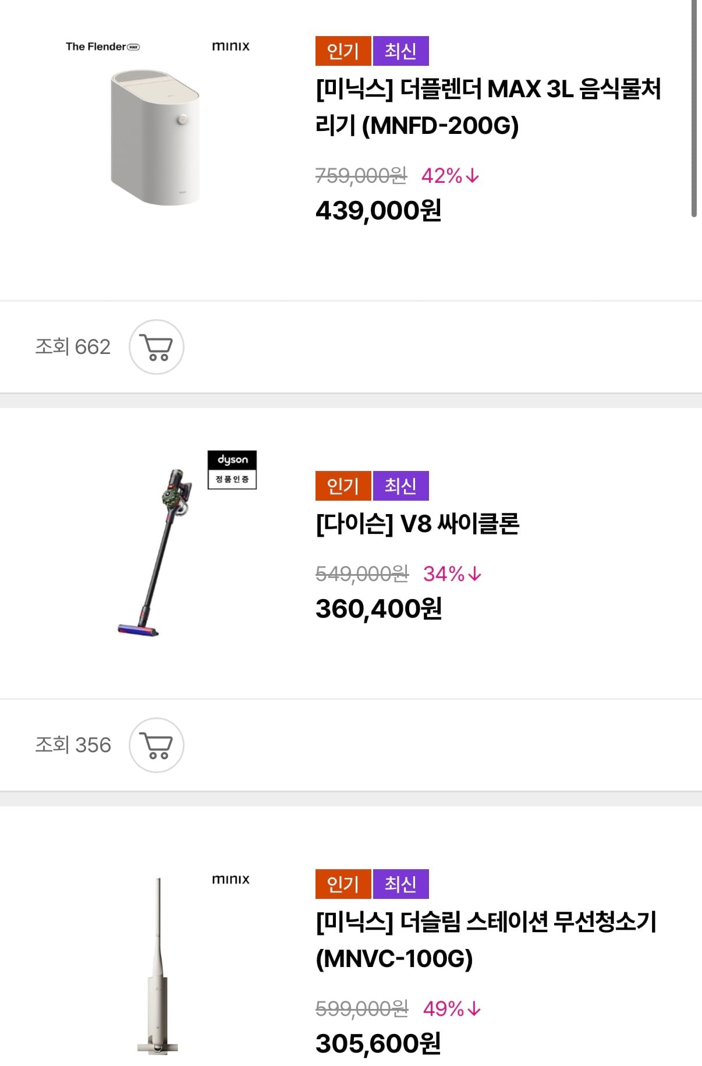Click the 439,000원 sale price

point(378,211)
